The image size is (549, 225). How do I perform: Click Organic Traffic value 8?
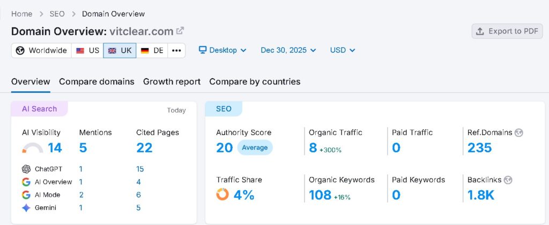point(313,148)
